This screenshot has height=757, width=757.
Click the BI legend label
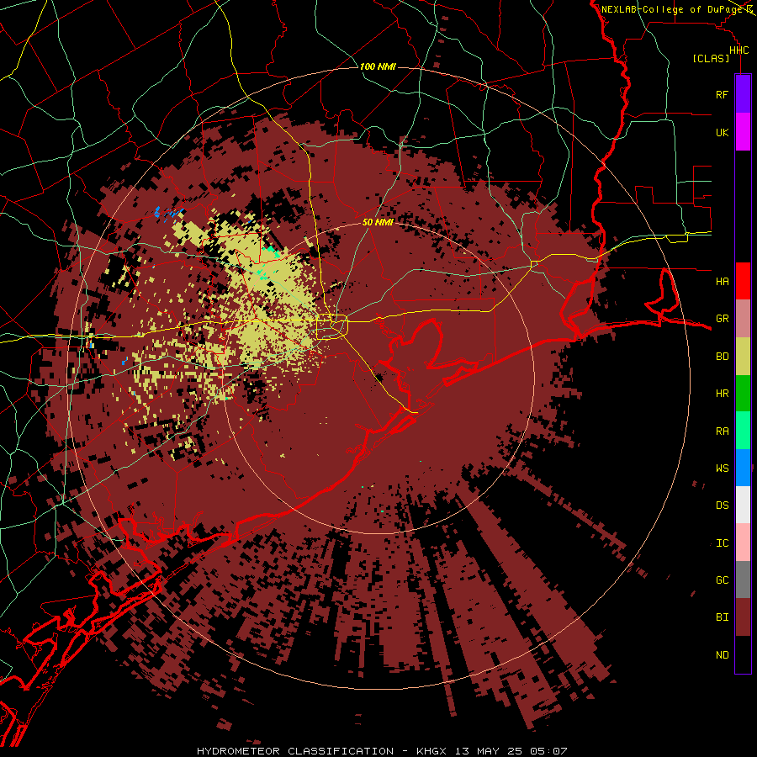point(722,617)
